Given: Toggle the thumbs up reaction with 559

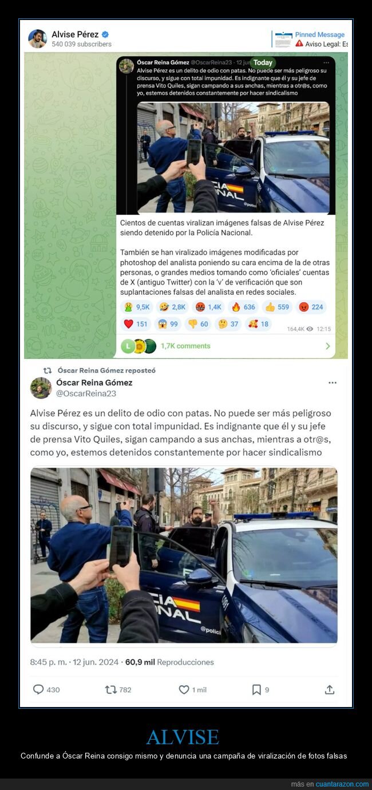Looking at the screenshot, I should tap(277, 307).
